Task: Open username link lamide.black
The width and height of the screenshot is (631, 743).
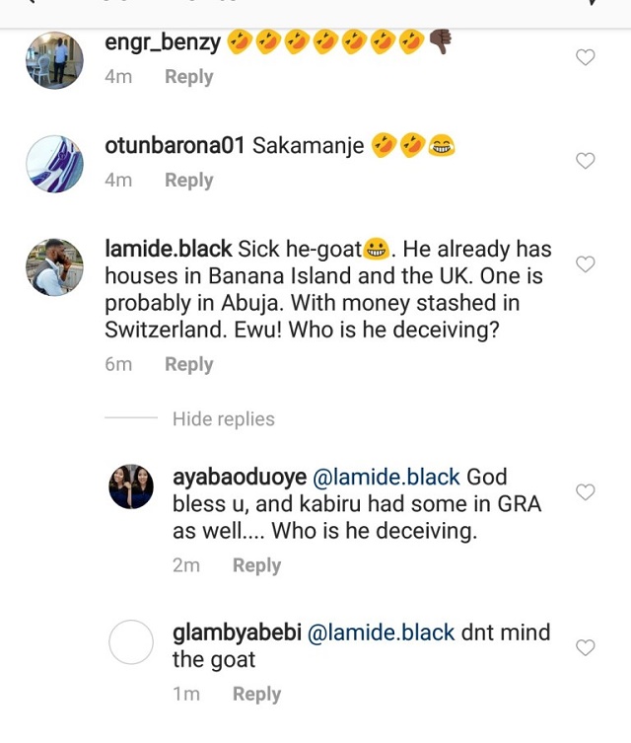Action: [x=169, y=250]
